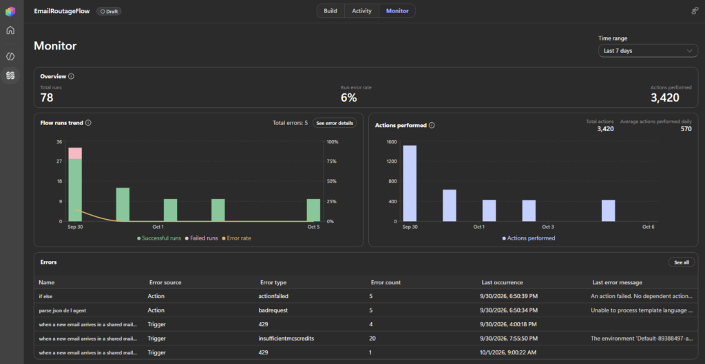Click the Sep 30 green successful runs bar

(75, 190)
